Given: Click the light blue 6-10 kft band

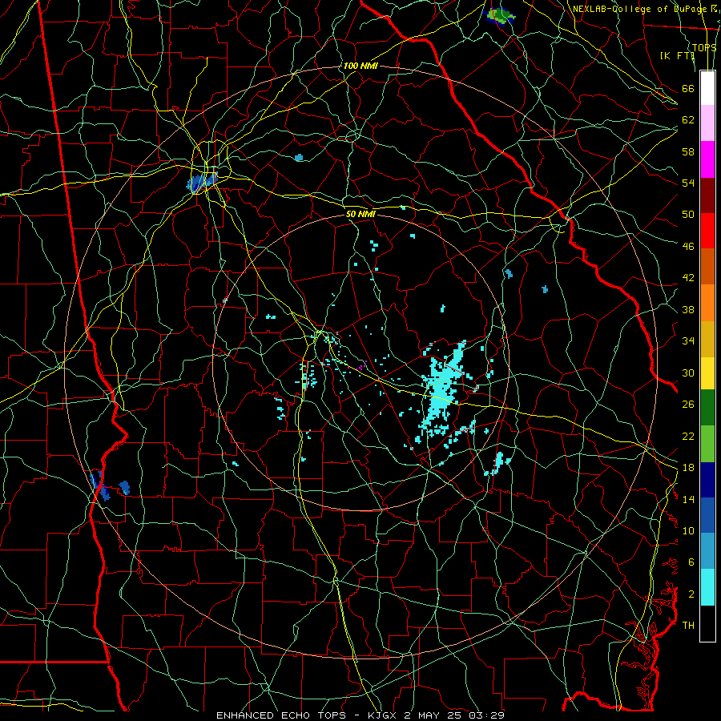Looking at the screenshot, I should coord(707,551).
